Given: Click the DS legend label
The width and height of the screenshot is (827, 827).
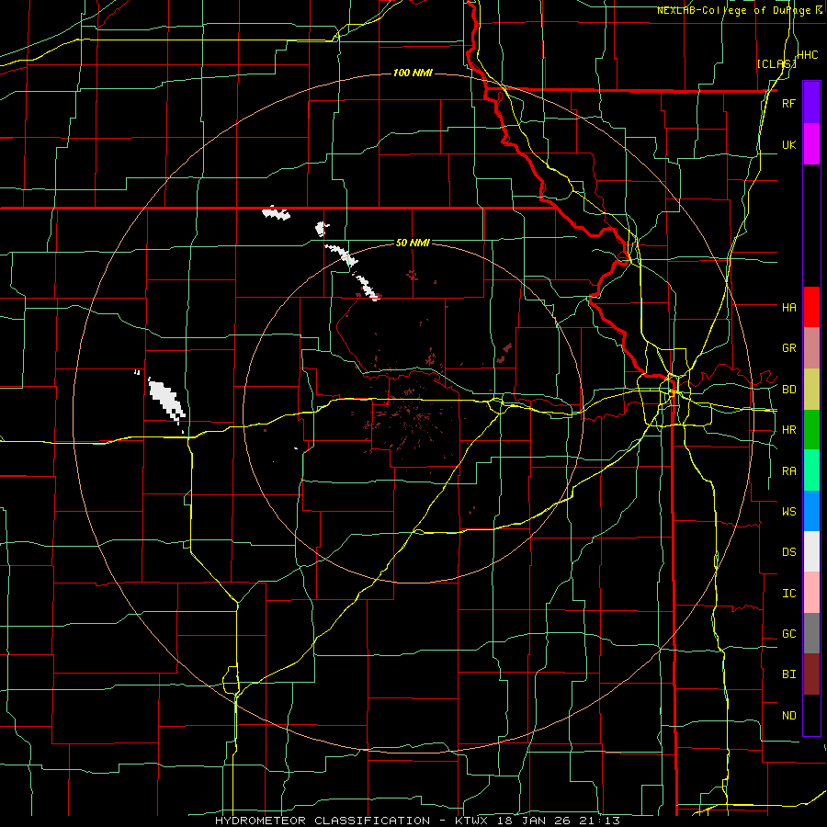Looking at the screenshot, I should coord(788,552).
